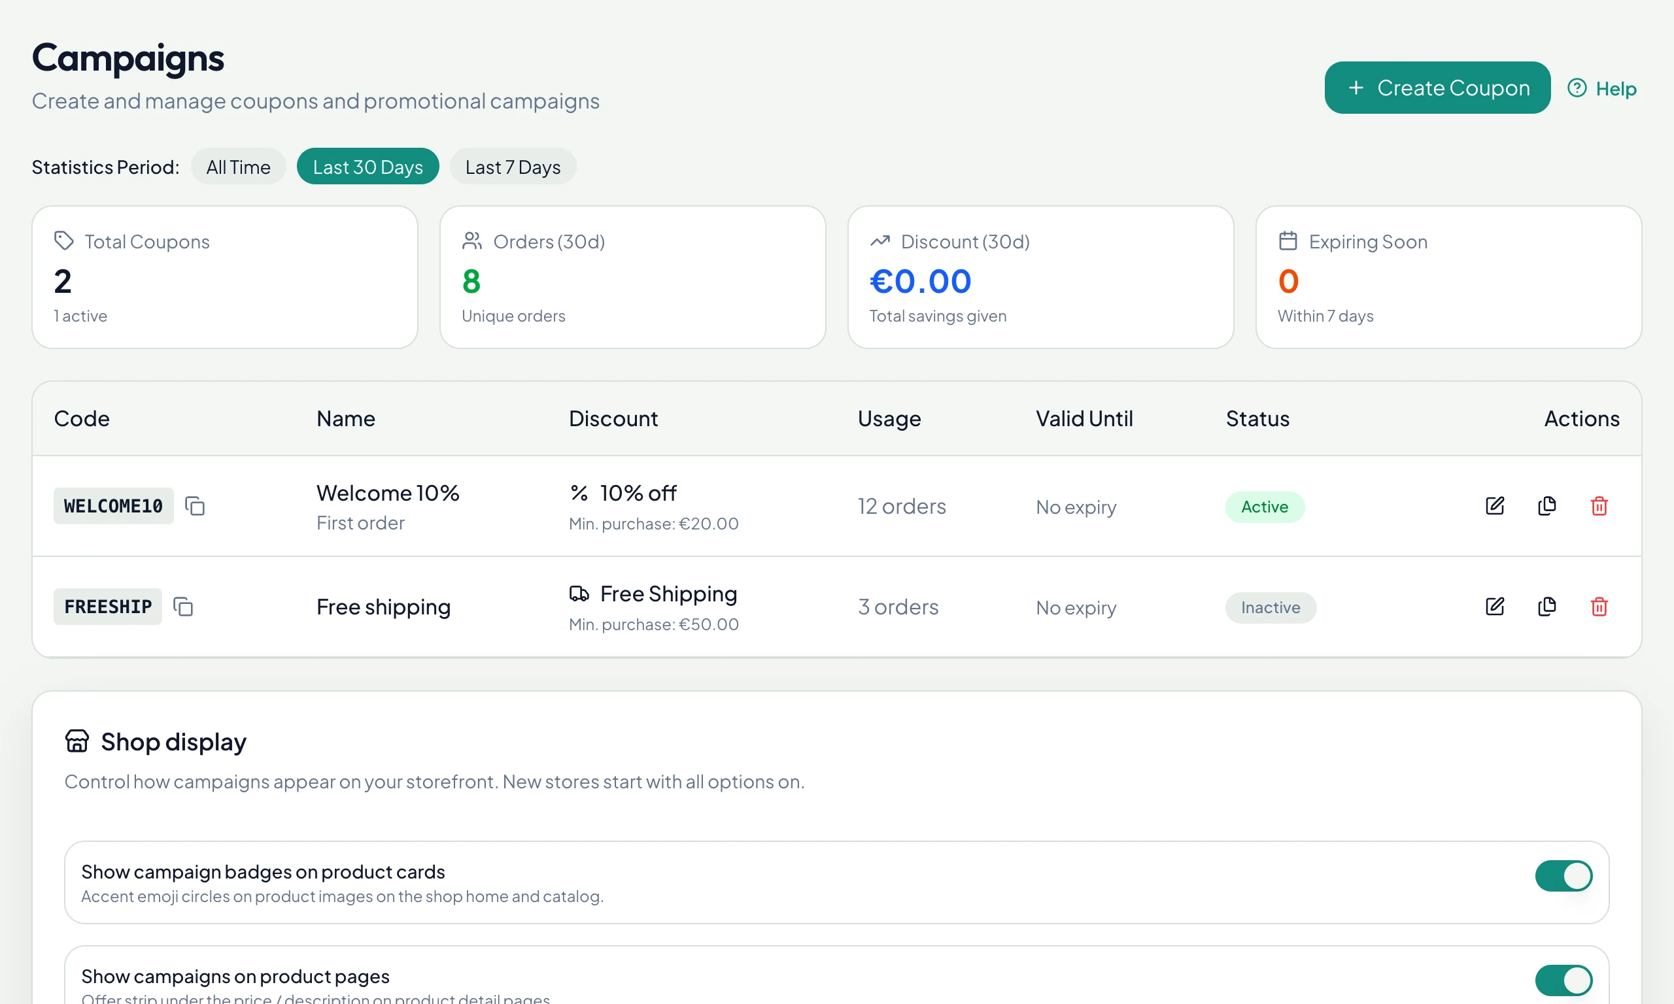Click the 'Unique orders' card caption
Screen dimensions: 1674x1004
click(513, 316)
